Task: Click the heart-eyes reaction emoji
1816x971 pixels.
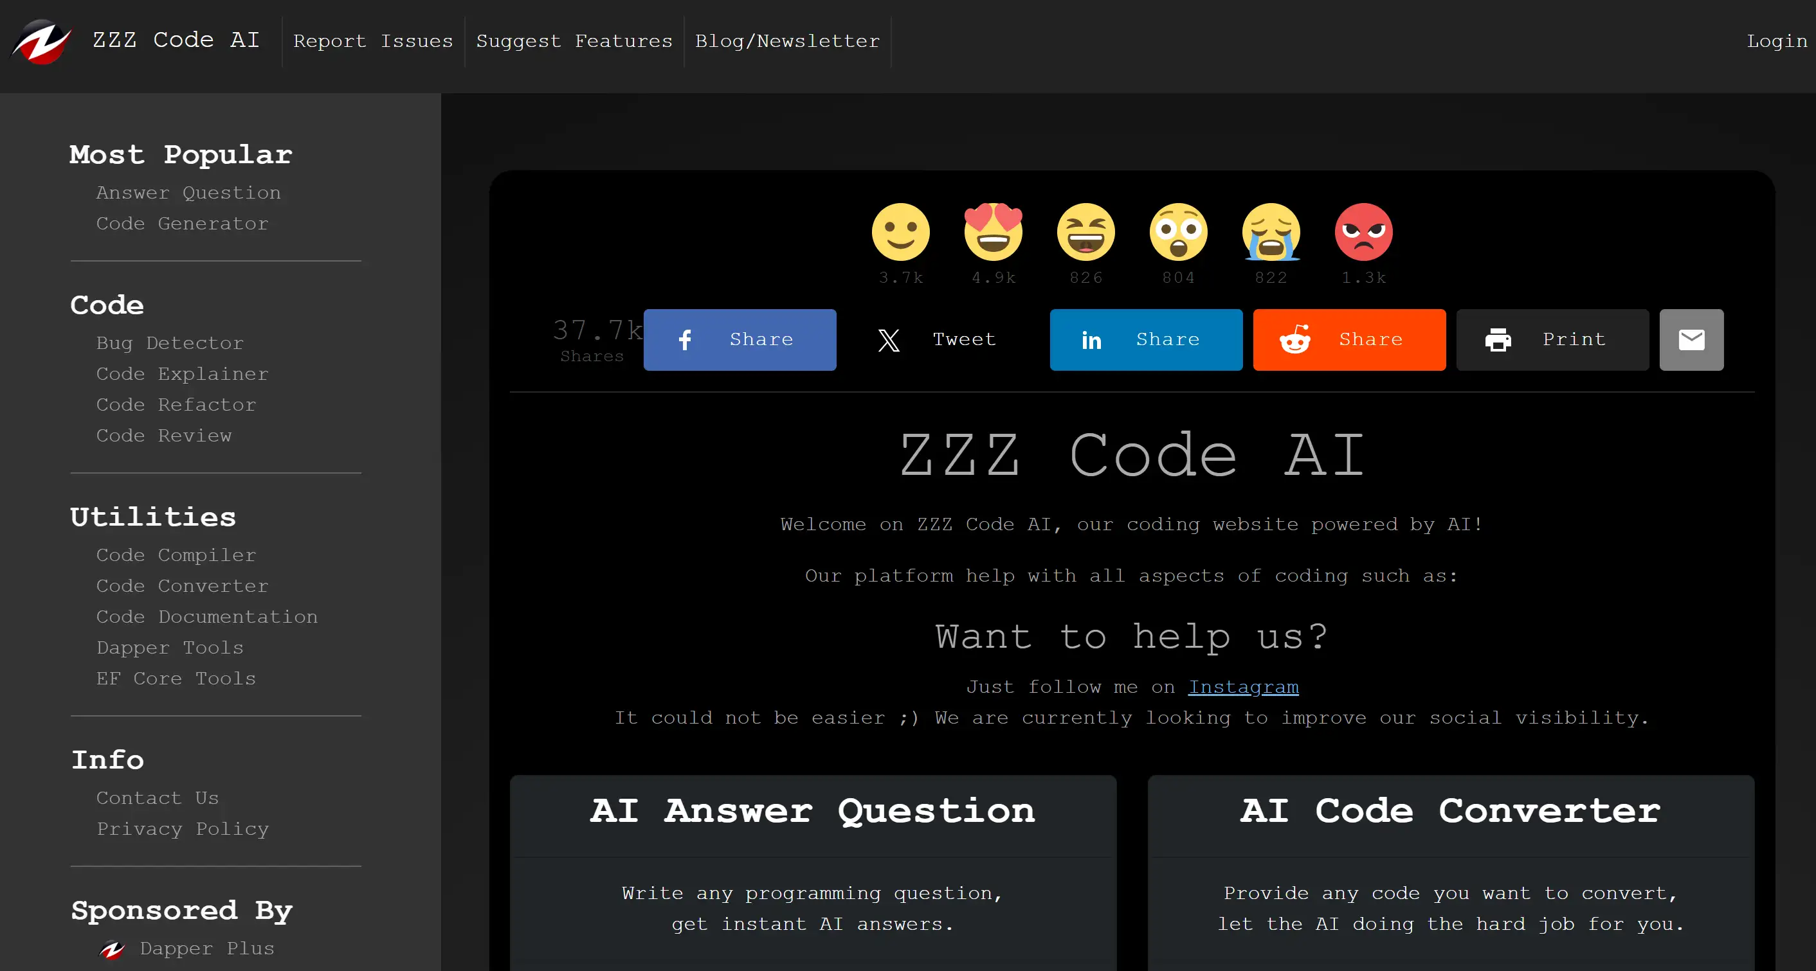Action: click(x=993, y=232)
